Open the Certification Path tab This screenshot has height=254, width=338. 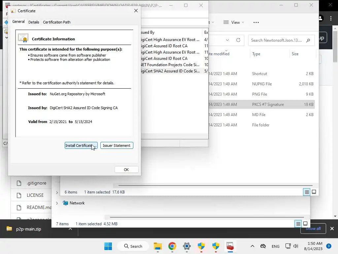point(57,22)
